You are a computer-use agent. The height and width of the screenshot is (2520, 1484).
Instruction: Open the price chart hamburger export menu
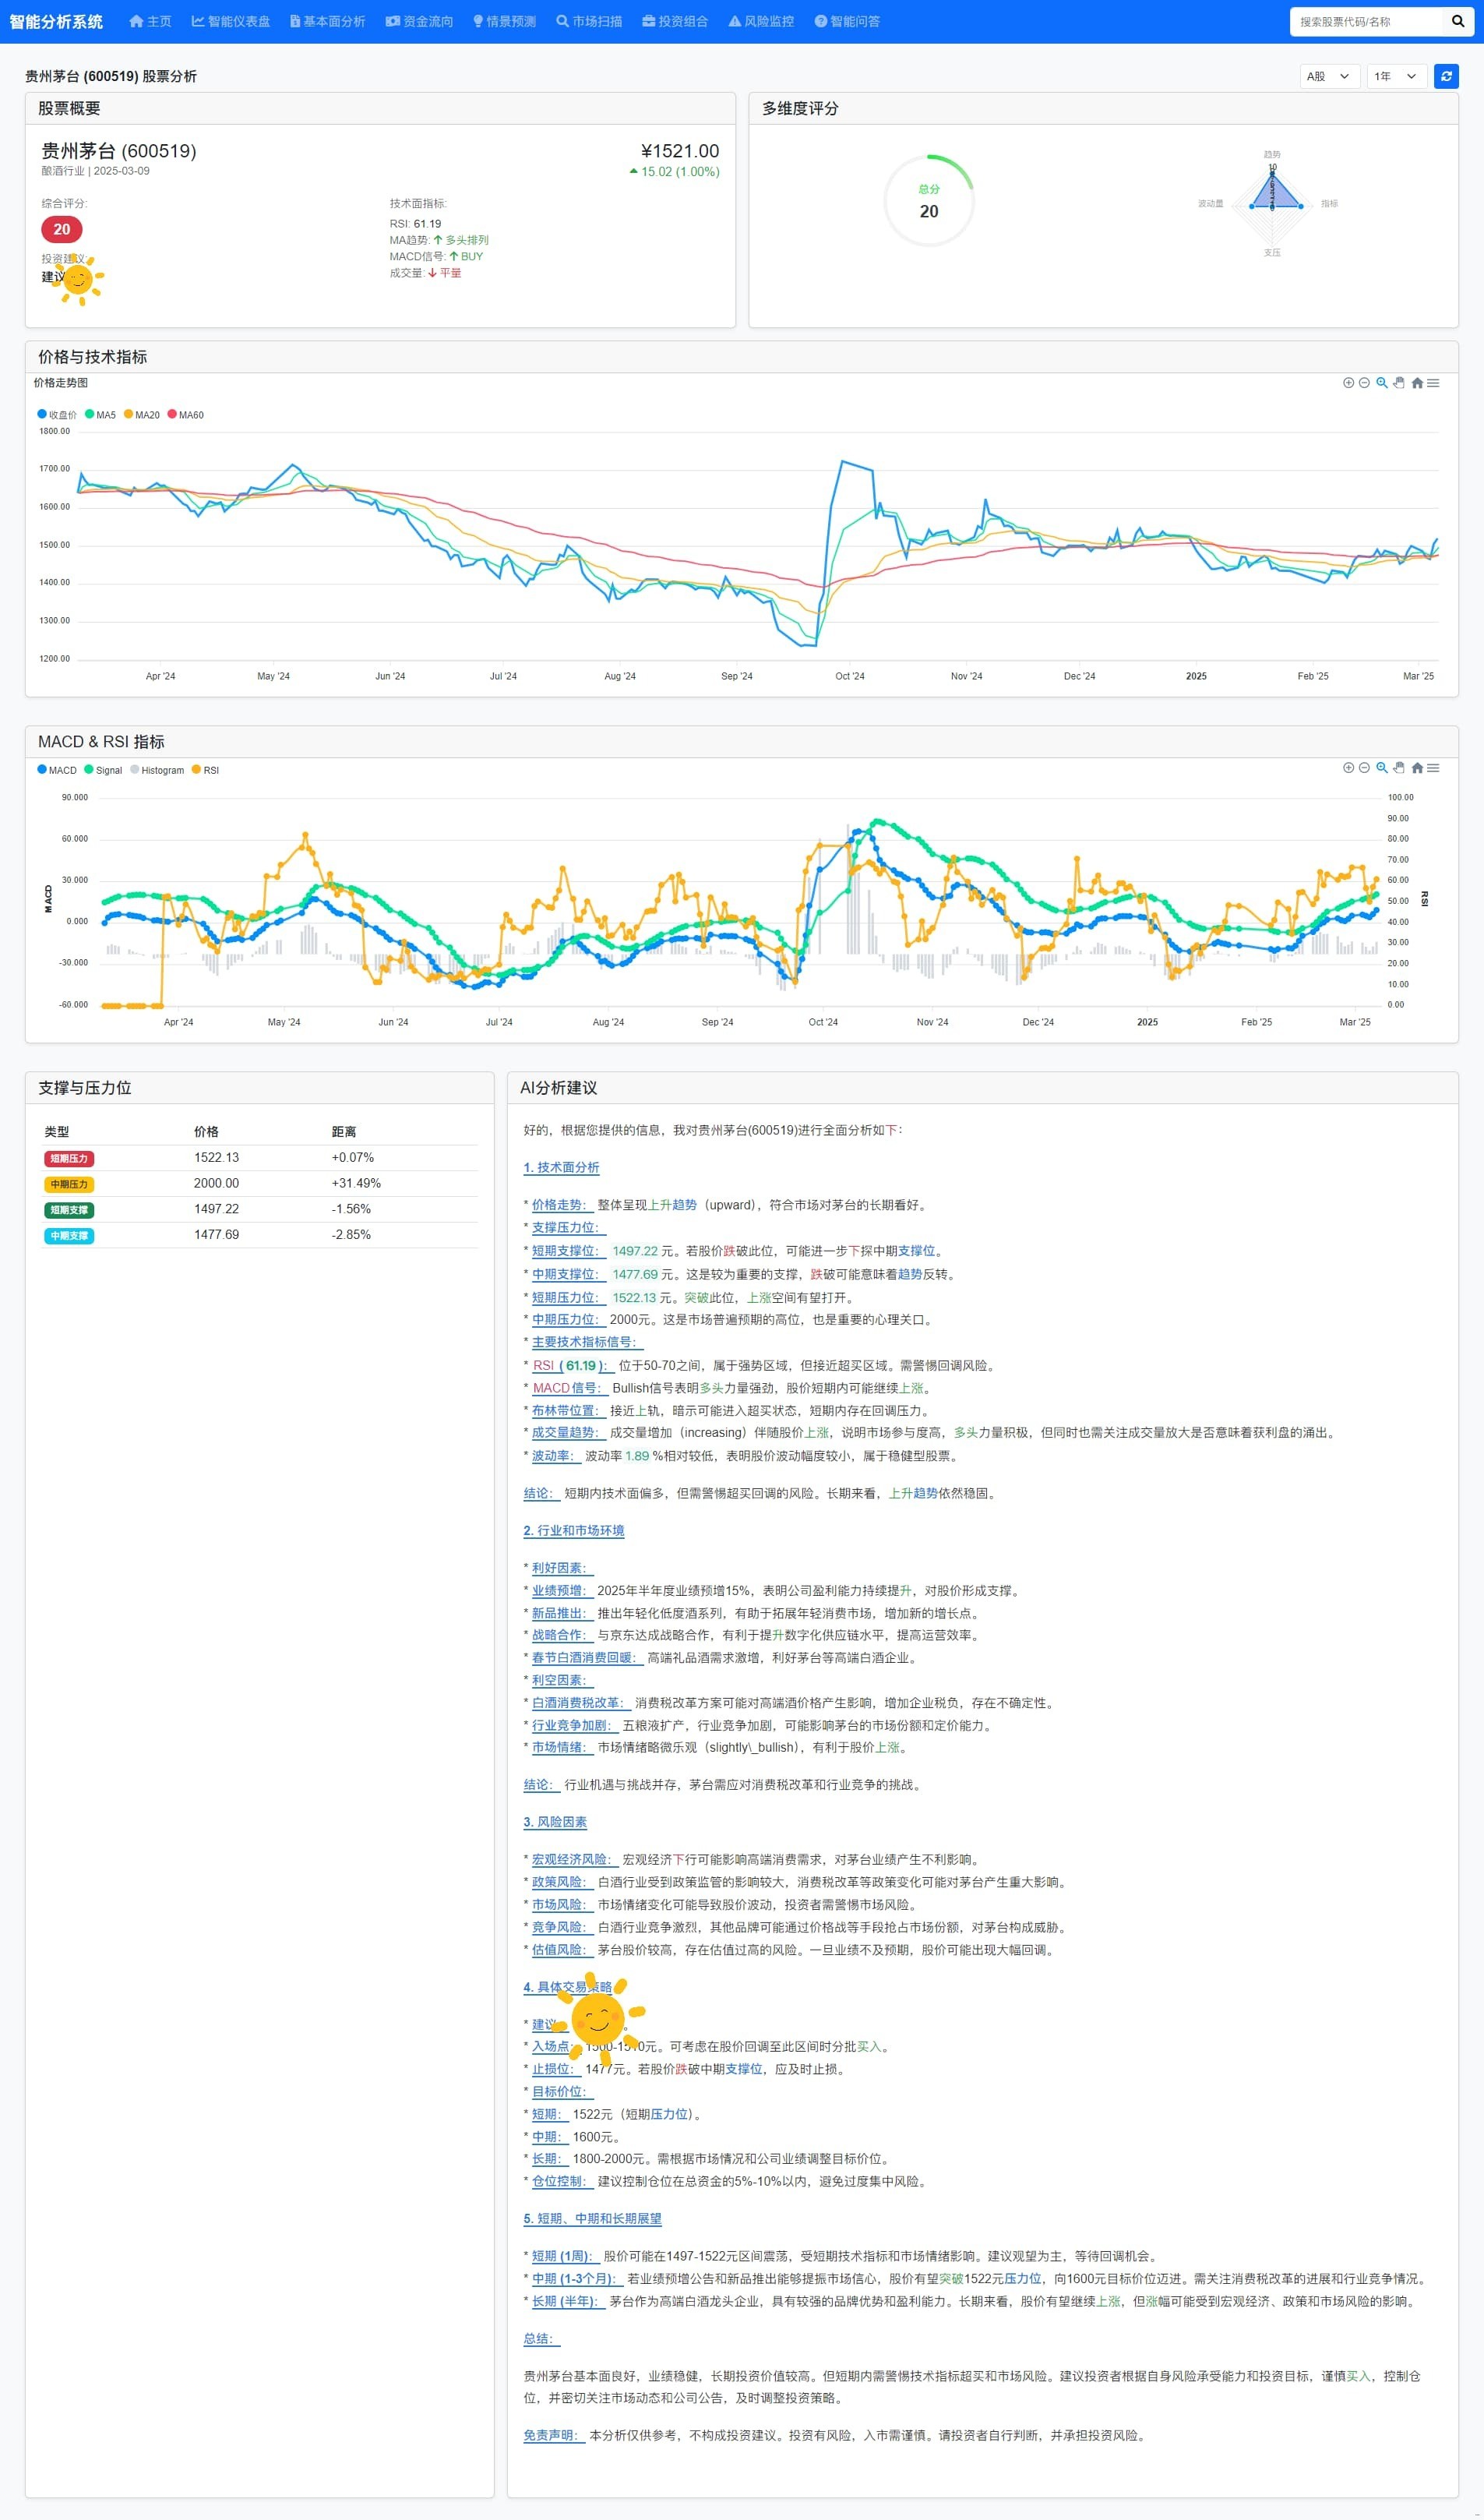(x=1433, y=383)
